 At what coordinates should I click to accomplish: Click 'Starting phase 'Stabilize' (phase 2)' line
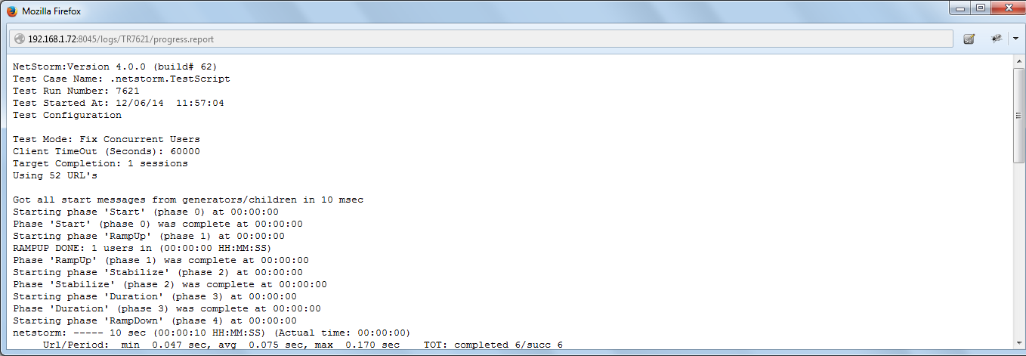(158, 272)
